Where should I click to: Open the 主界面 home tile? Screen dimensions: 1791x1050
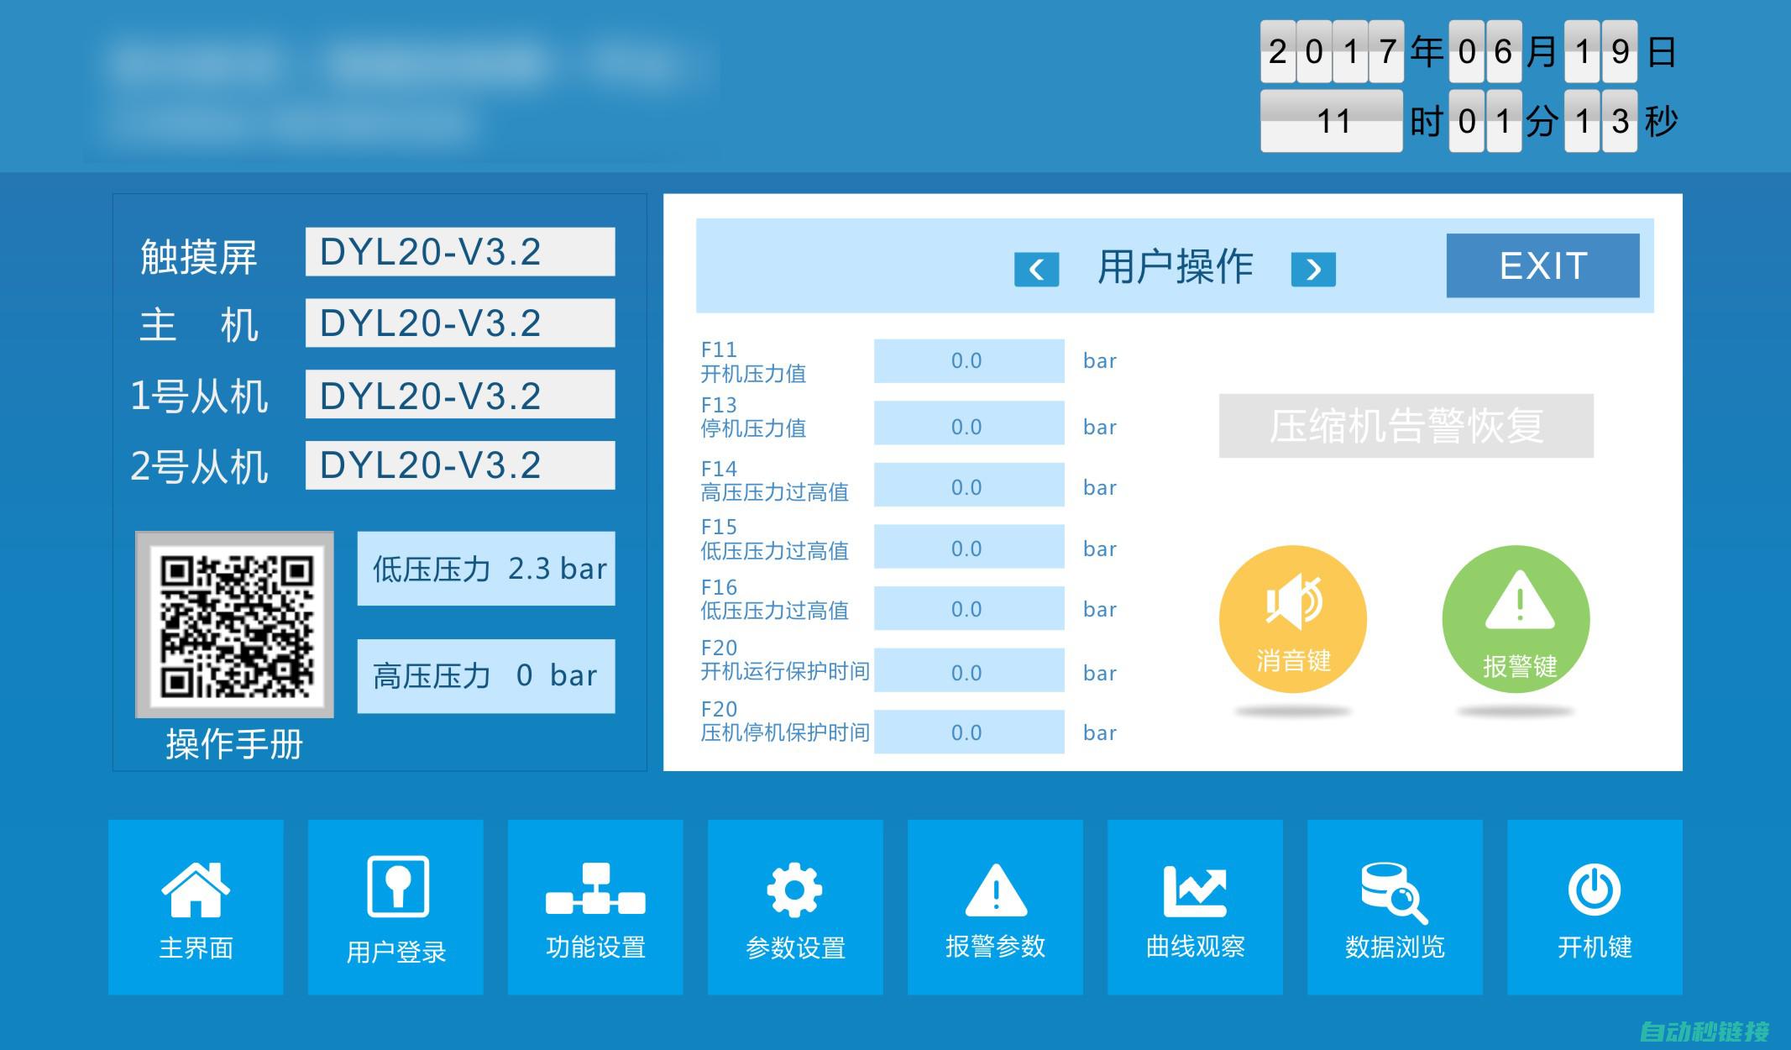click(x=196, y=907)
